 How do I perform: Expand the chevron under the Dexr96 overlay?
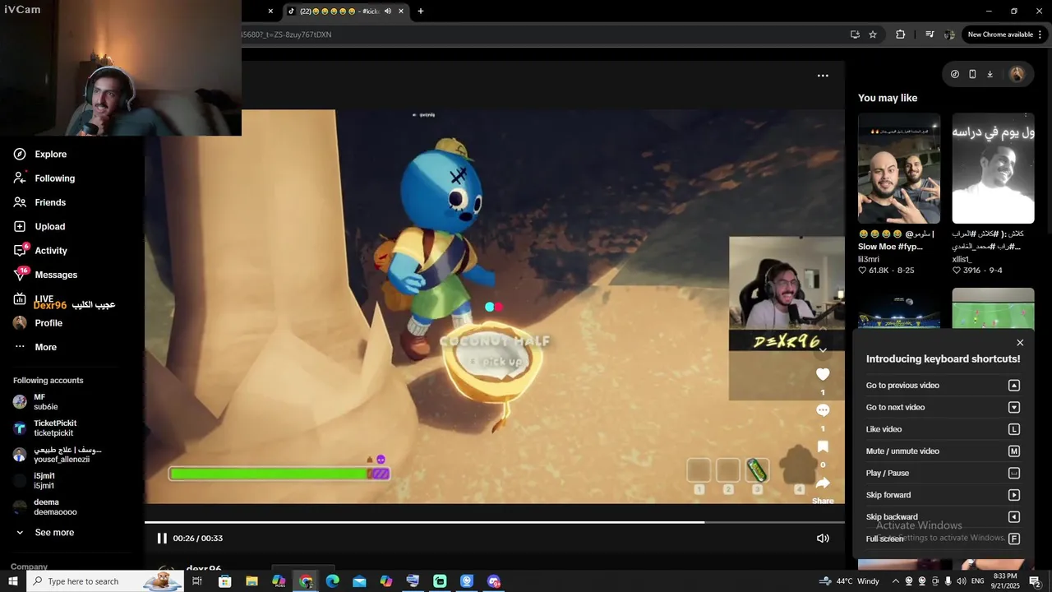coord(823,352)
